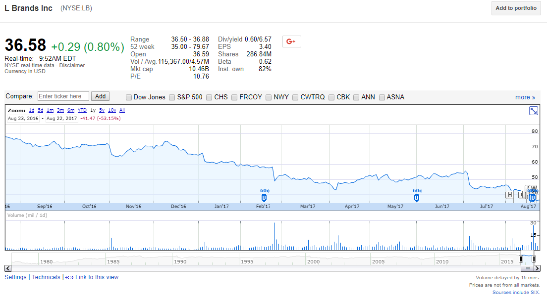Click the stock price 36.58

tap(25, 45)
